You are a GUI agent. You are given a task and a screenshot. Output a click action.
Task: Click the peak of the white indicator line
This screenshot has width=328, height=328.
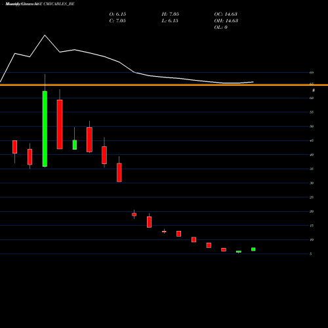tap(45, 35)
